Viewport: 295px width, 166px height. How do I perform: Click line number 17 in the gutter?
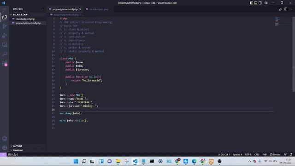click(53, 77)
